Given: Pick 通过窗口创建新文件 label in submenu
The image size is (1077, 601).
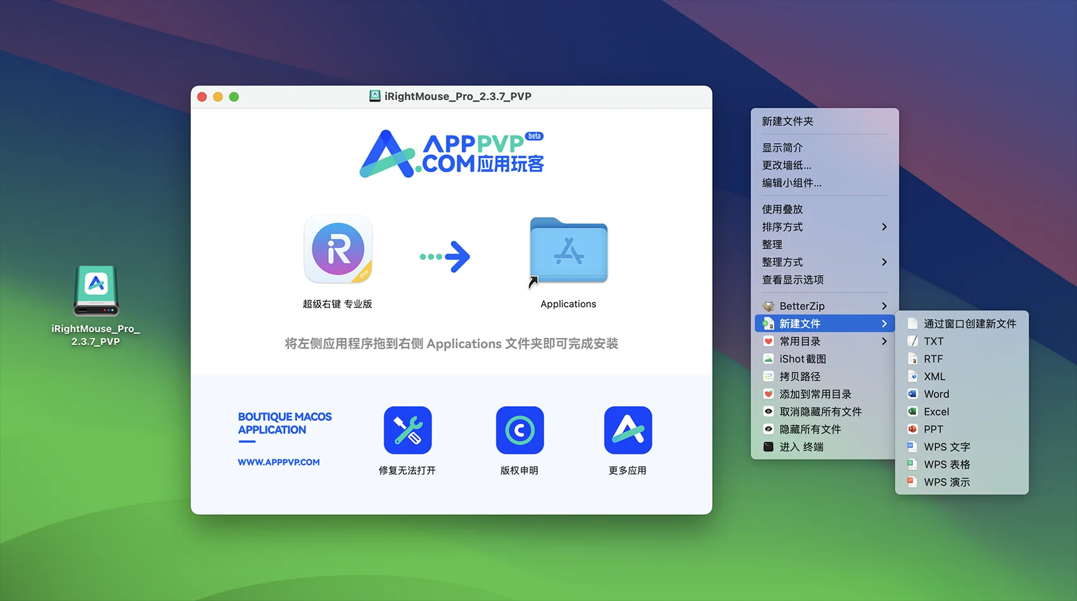Looking at the screenshot, I should [970, 324].
